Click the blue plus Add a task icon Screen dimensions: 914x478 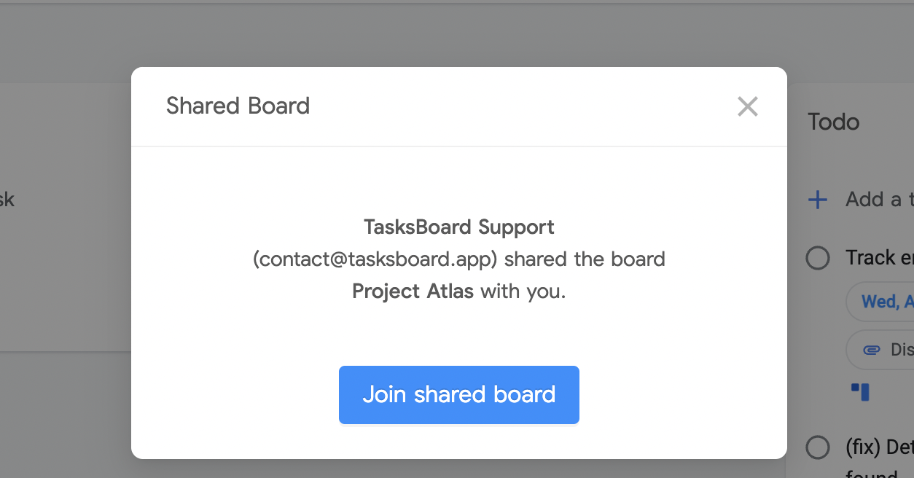coord(817,199)
